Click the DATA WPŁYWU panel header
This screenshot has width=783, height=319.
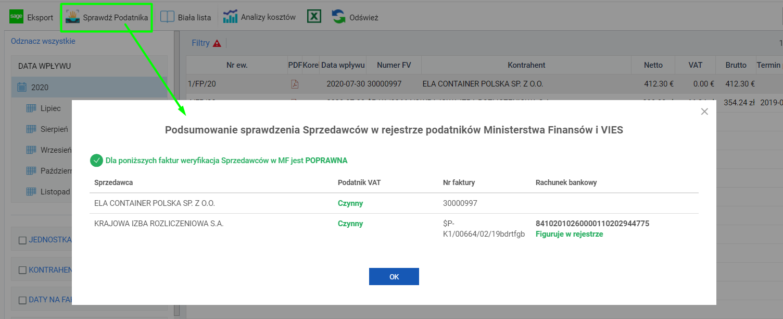tap(90, 66)
